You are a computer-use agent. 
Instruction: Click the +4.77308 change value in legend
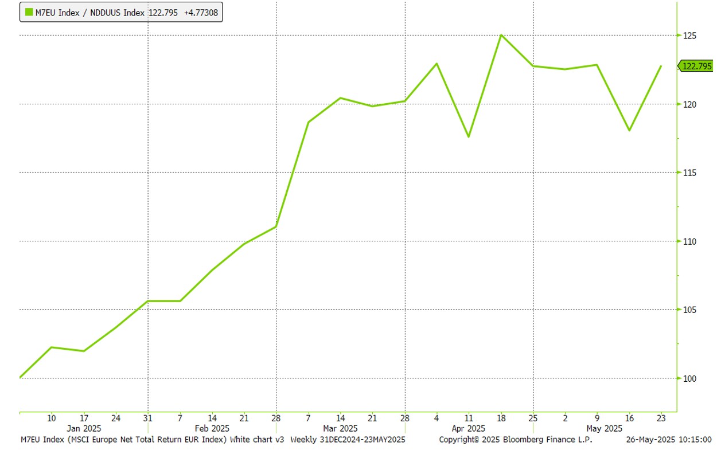201,12
